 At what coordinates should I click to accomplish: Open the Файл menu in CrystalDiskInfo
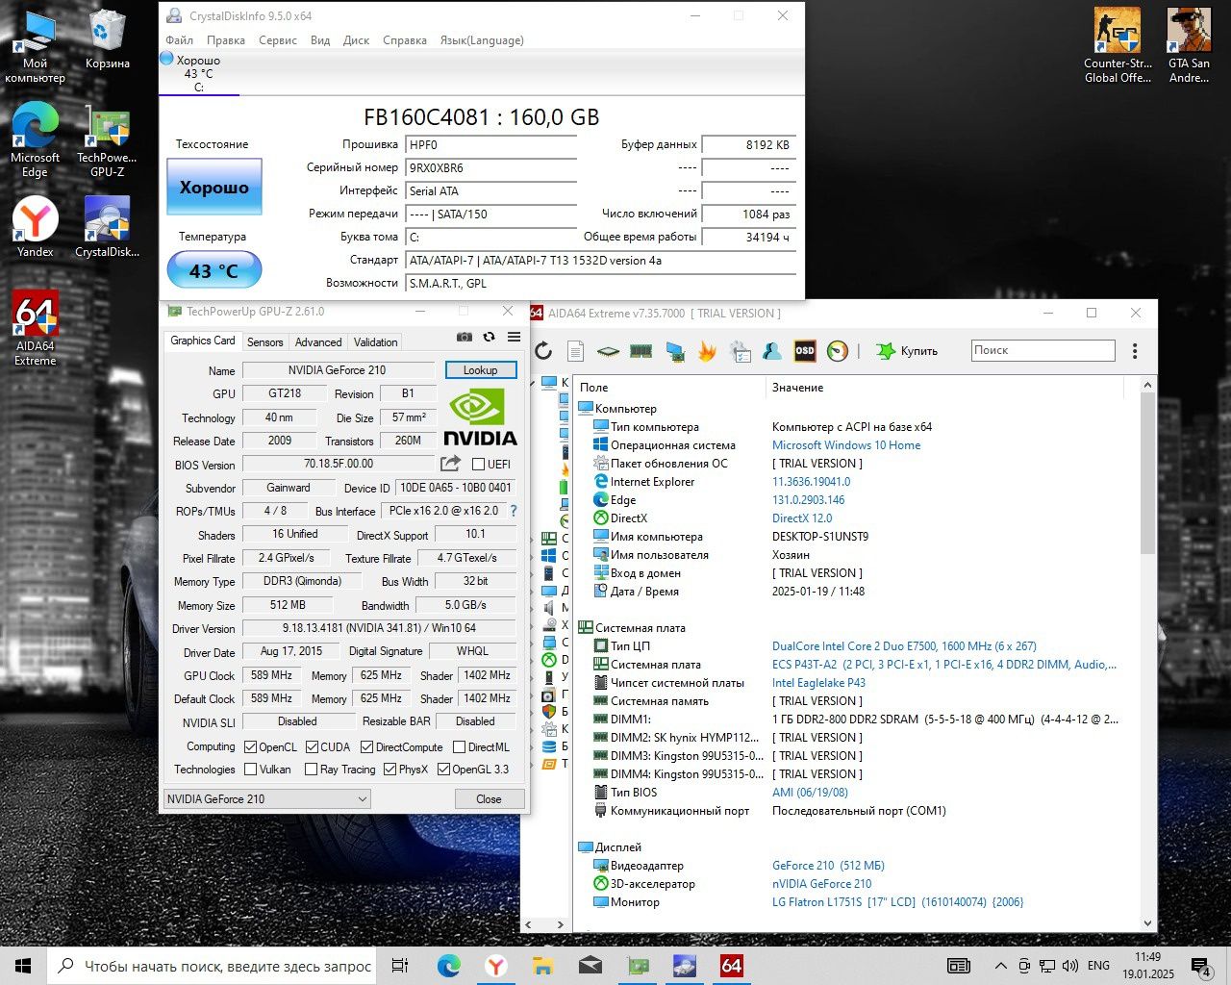coord(179,40)
